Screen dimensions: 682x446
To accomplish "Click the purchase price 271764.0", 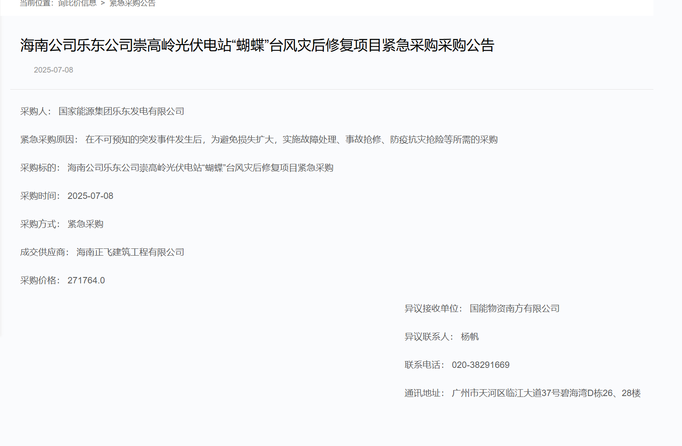I will click(86, 280).
